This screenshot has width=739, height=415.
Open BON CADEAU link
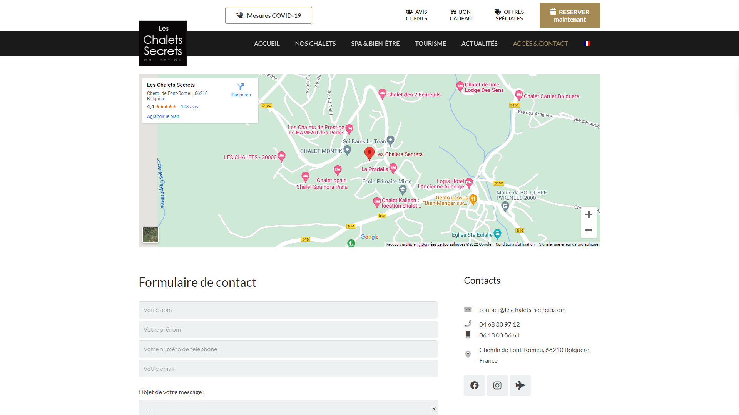point(461,15)
